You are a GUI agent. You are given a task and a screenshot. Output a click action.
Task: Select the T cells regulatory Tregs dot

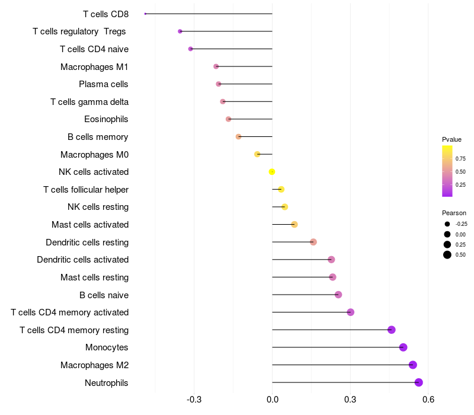(180, 31)
